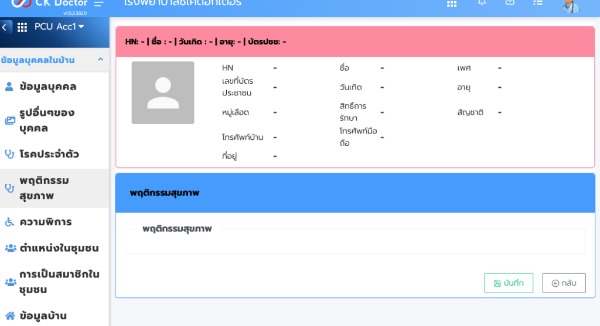600x326 pixels.
Task: Go to รูปอื่นๆของบุคคล menu item
Action: tap(47, 120)
